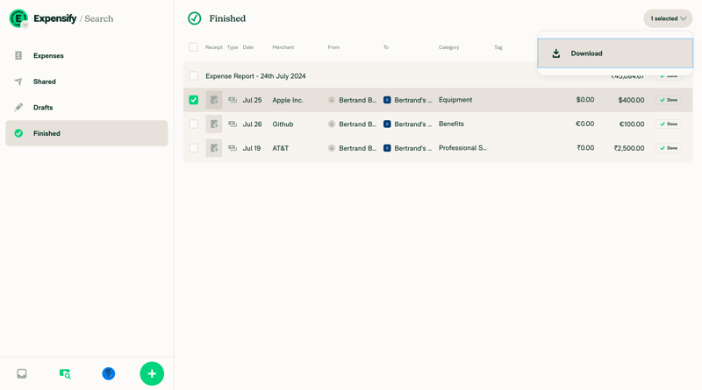The width and height of the screenshot is (702, 390).
Task: Click the Finished green checkmark icon in sidebar
Action: [x=18, y=133]
